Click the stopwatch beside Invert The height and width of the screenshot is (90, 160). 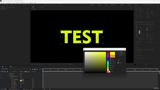(12, 88)
